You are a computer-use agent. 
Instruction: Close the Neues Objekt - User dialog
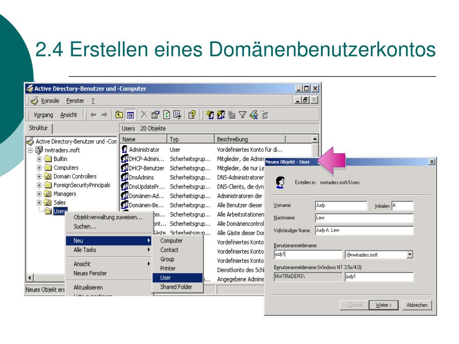(x=432, y=162)
